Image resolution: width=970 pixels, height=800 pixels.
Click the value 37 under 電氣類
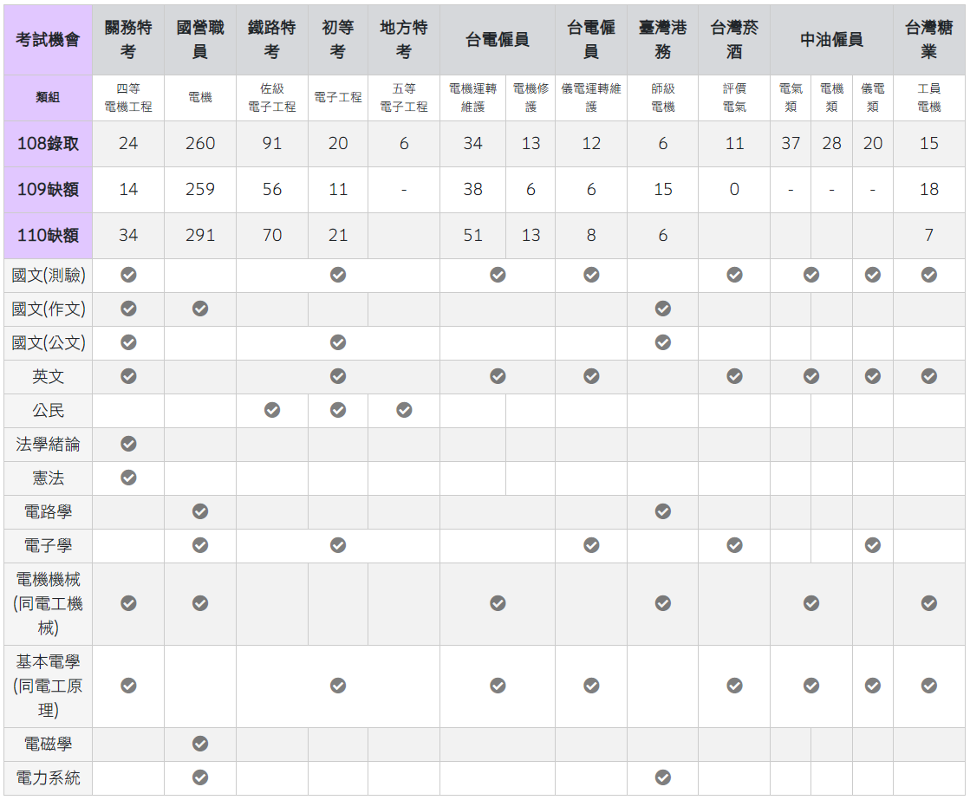click(791, 144)
